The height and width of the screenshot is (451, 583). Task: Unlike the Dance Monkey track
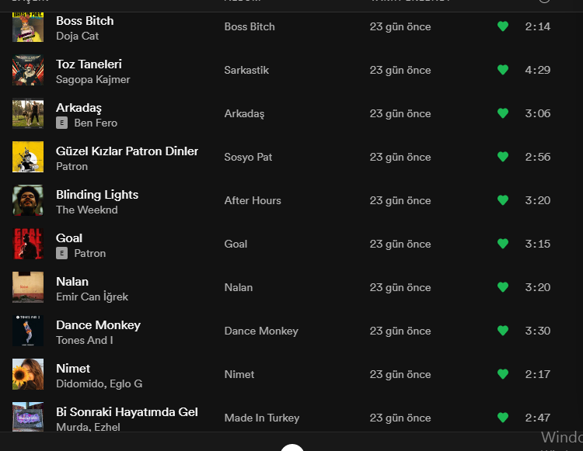tap(502, 331)
